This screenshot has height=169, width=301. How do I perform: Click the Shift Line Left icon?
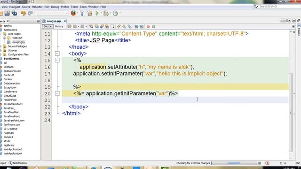(x=136, y=26)
